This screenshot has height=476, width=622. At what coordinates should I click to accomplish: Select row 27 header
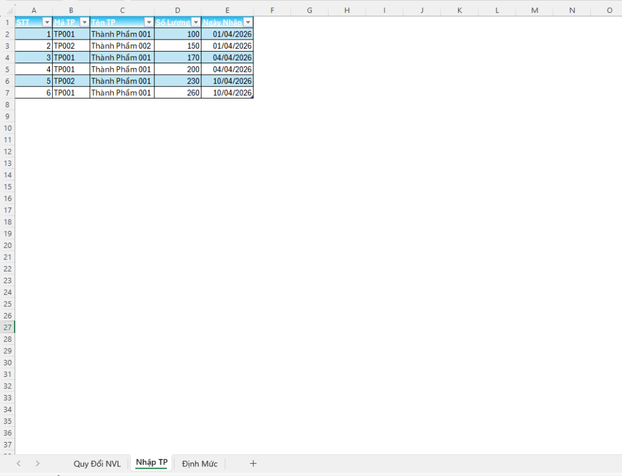(7, 328)
